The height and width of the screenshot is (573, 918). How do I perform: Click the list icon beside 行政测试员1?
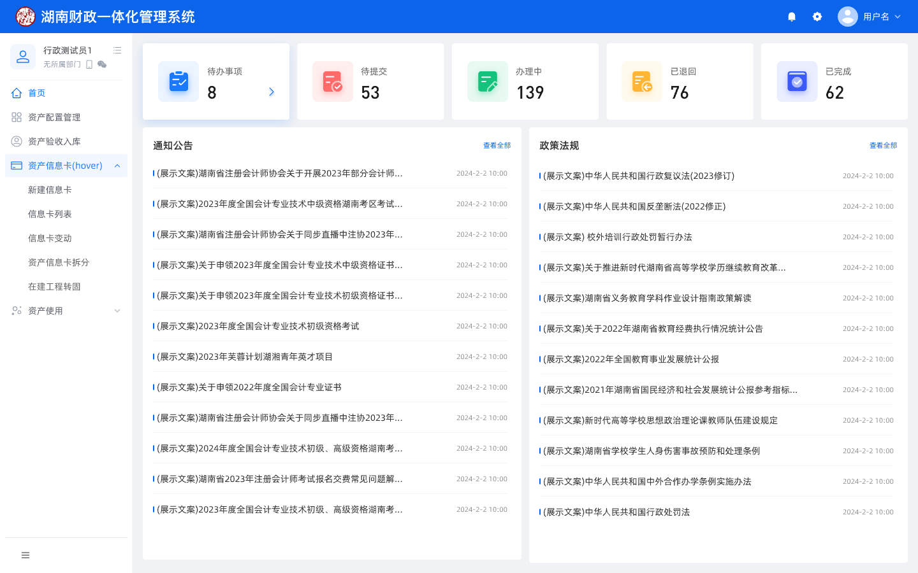point(117,50)
